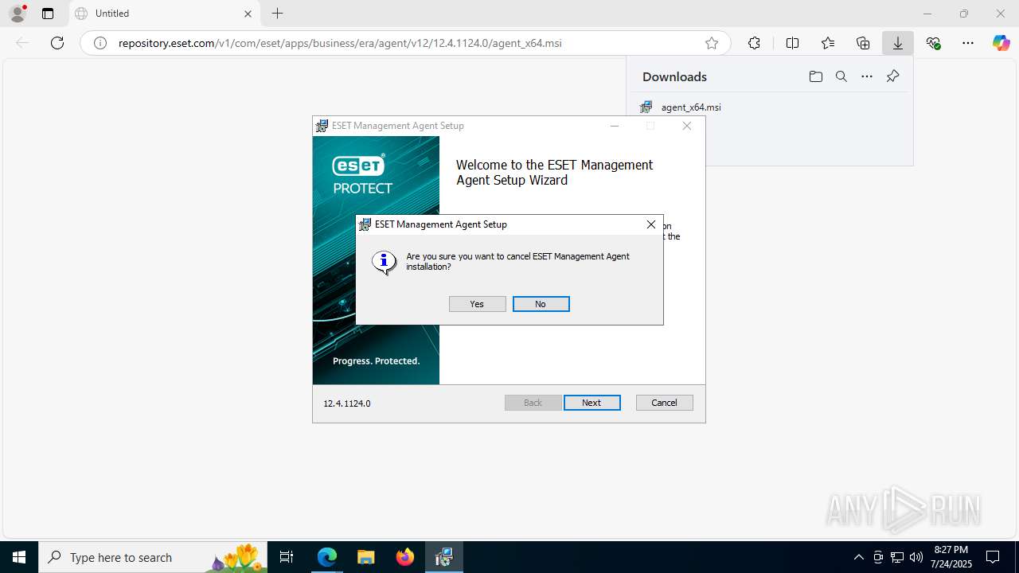Pin the Downloads panel

pyautogui.click(x=892, y=76)
